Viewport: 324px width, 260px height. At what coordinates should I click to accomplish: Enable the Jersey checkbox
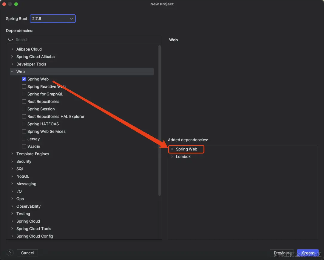click(24, 139)
